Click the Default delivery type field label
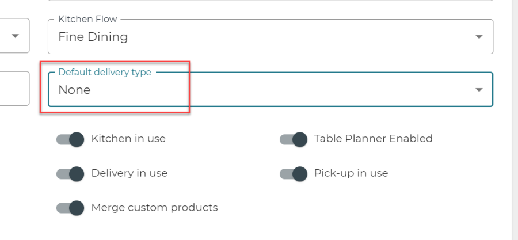518x240 pixels. click(105, 73)
